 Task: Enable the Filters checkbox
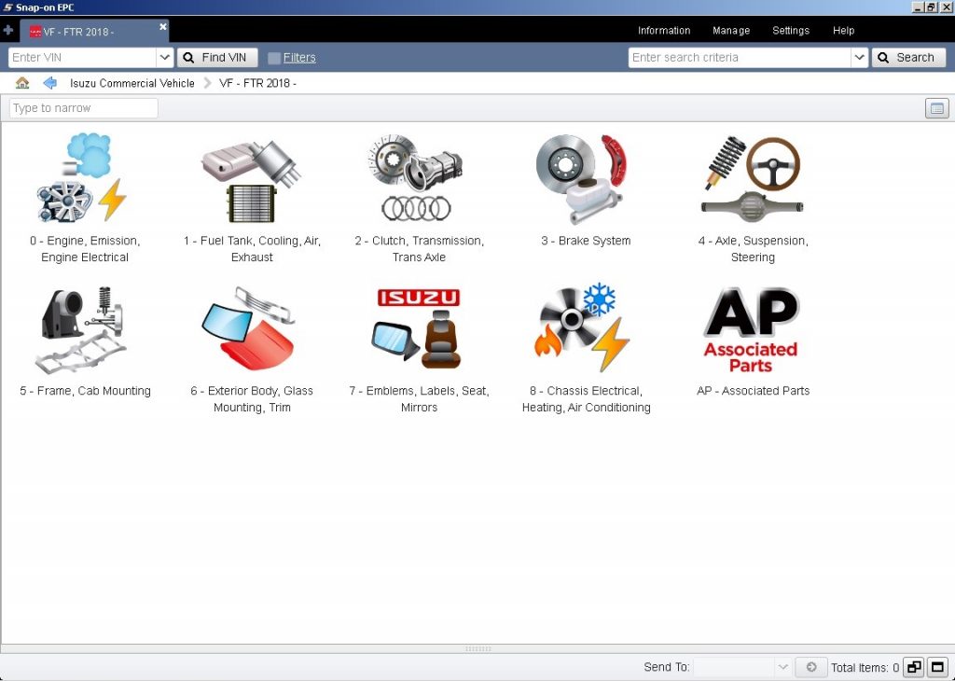pyautogui.click(x=274, y=57)
